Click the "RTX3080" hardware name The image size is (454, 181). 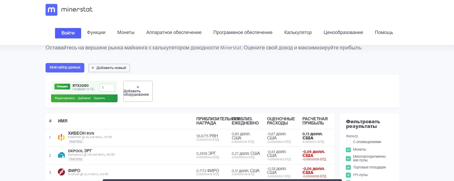point(81,86)
